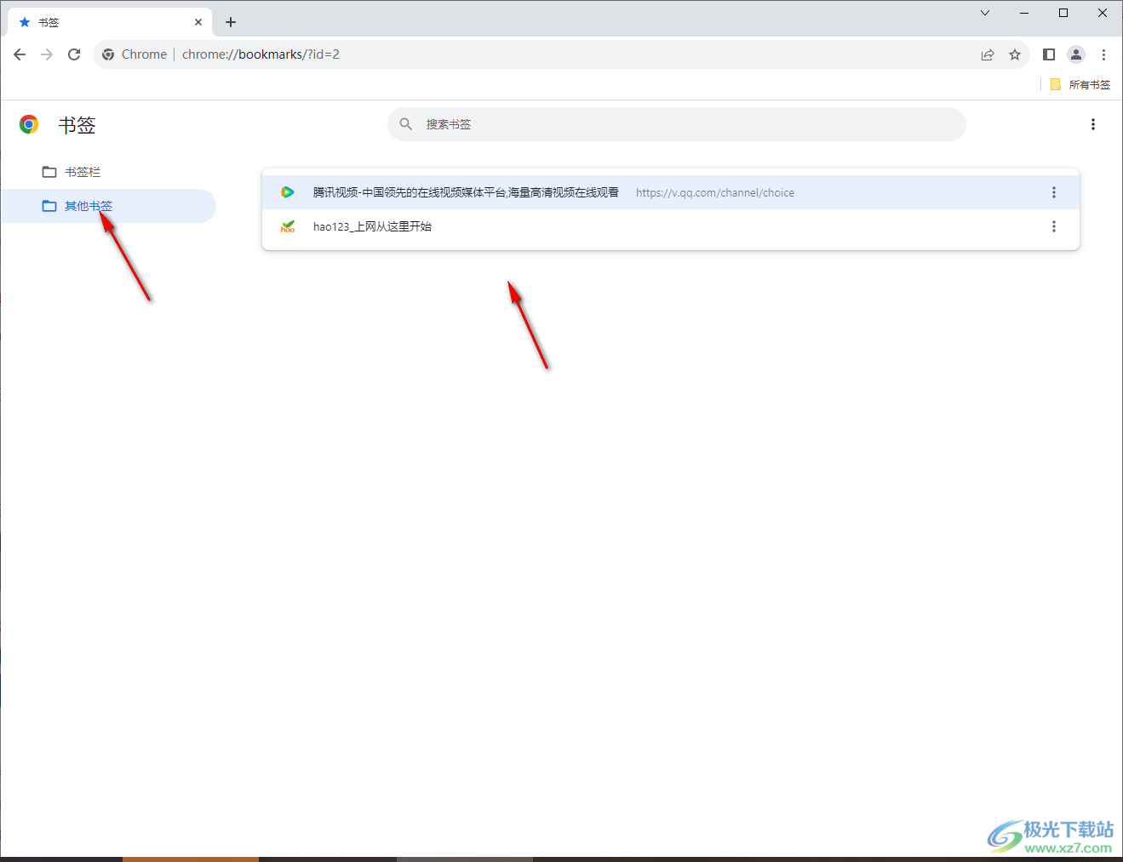Screen dimensions: 1123x862
Task: Select the 其他书签 folder in sidebar
Action: click(x=108, y=206)
